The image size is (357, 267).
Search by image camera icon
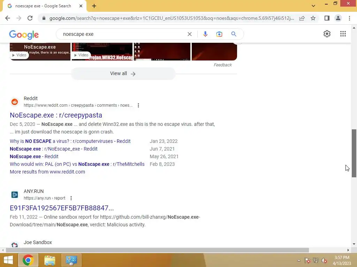click(x=219, y=34)
